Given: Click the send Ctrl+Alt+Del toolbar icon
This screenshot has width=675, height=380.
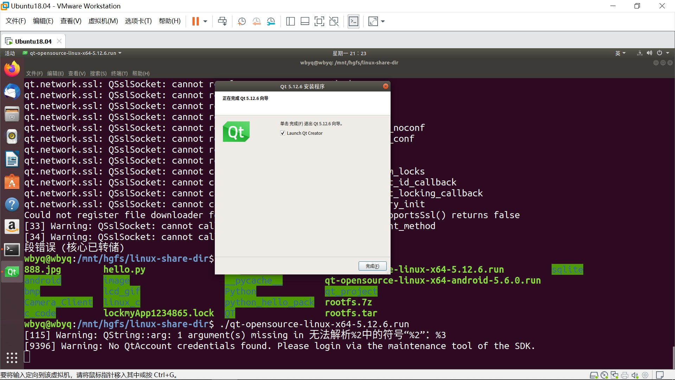Looking at the screenshot, I should [x=222, y=21].
